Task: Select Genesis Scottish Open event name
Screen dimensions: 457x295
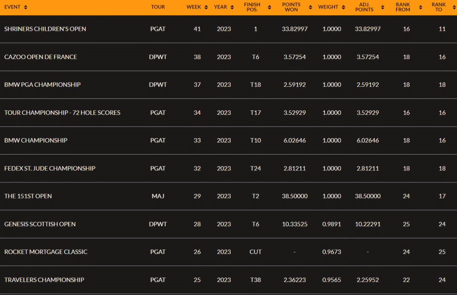Action: click(x=40, y=224)
